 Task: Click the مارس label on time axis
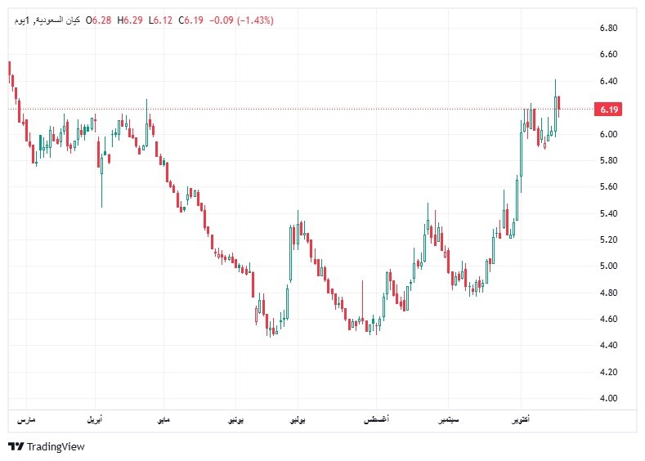[27, 419]
